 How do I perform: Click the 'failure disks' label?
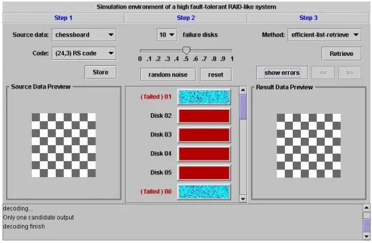(200, 35)
